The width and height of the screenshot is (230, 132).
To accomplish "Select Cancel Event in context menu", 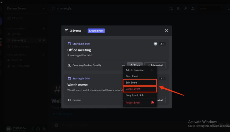I will click(x=140, y=89).
